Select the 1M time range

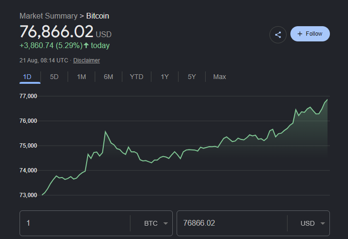tap(81, 77)
